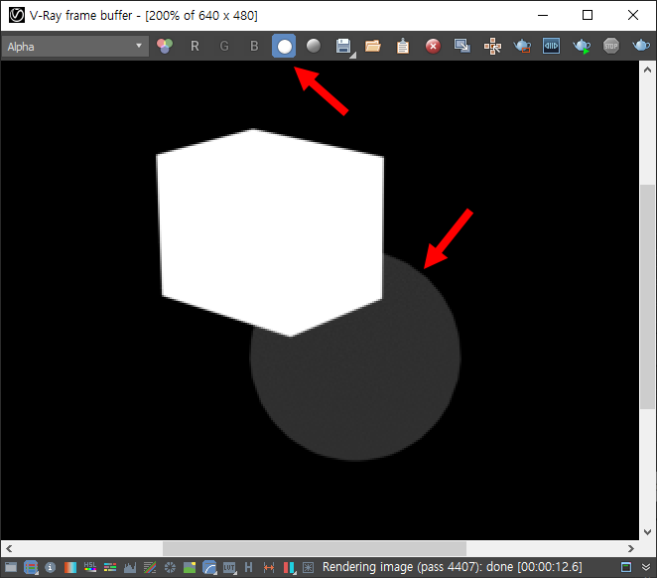Load an image with open folder icon

373,46
